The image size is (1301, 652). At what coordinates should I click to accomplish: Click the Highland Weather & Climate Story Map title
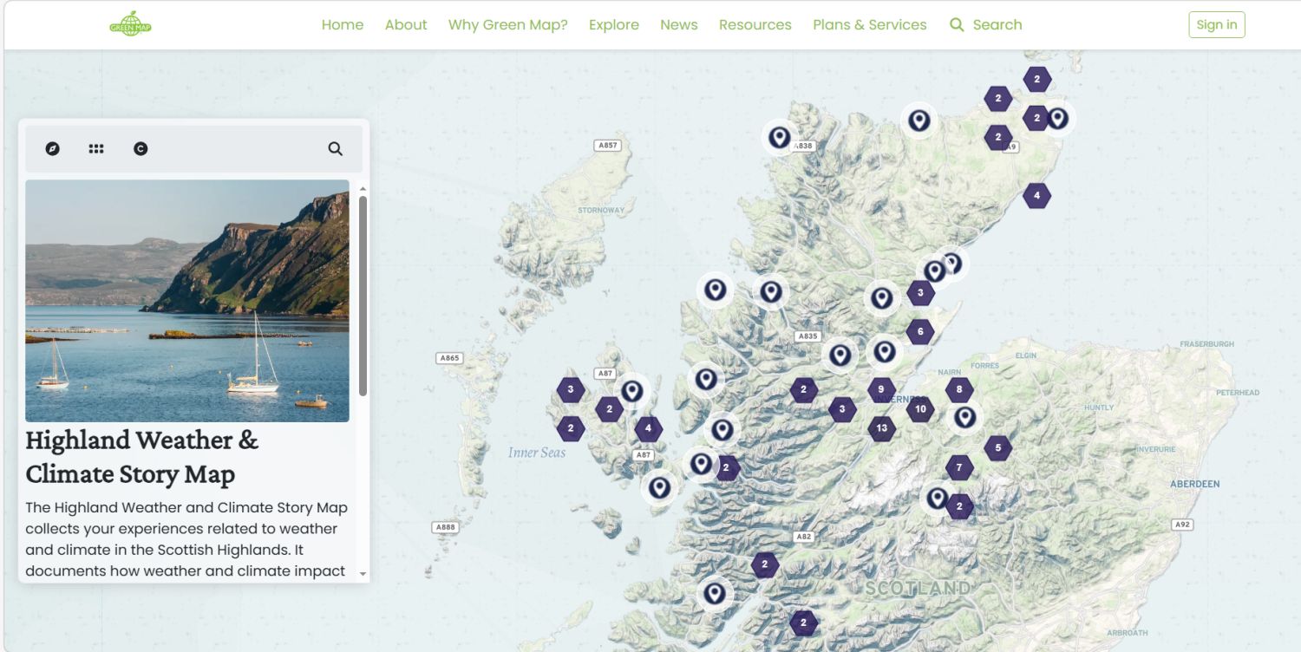tap(142, 457)
